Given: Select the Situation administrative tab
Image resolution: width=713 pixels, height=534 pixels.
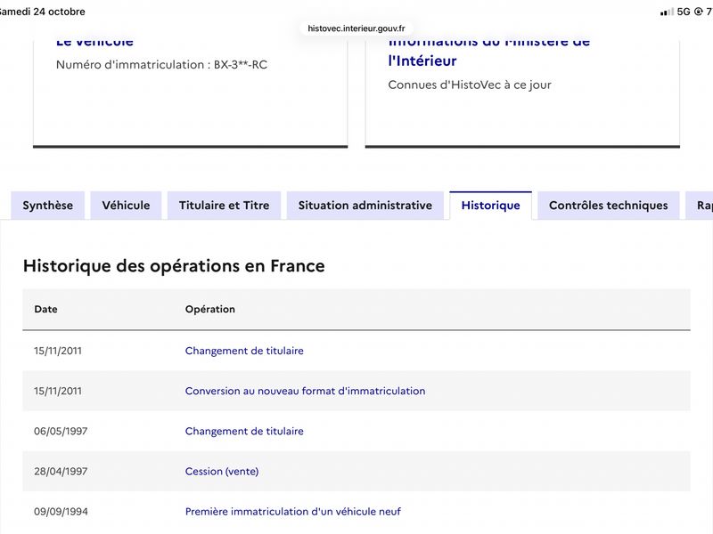Looking at the screenshot, I should coord(365,206).
